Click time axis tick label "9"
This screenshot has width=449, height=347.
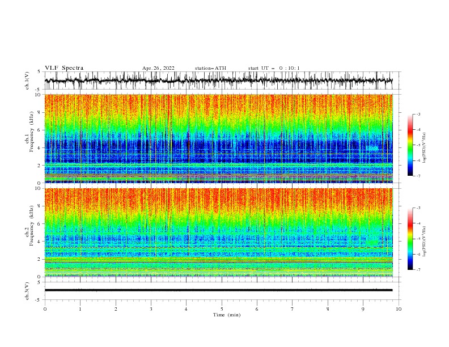[x=363, y=309]
